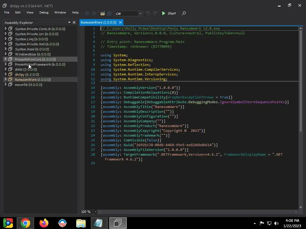Image resolution: width=306 pixels, height=229 pixels.
Task: Click the System.Private.Uri assembly icon
Action: click(x=10, y=34)
